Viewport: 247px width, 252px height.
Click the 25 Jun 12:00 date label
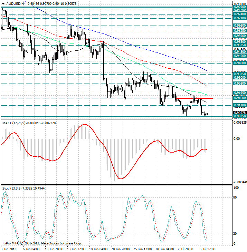143,249
